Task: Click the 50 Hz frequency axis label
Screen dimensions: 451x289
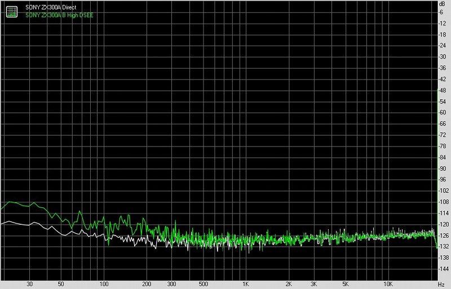Action: coord(61,284)
